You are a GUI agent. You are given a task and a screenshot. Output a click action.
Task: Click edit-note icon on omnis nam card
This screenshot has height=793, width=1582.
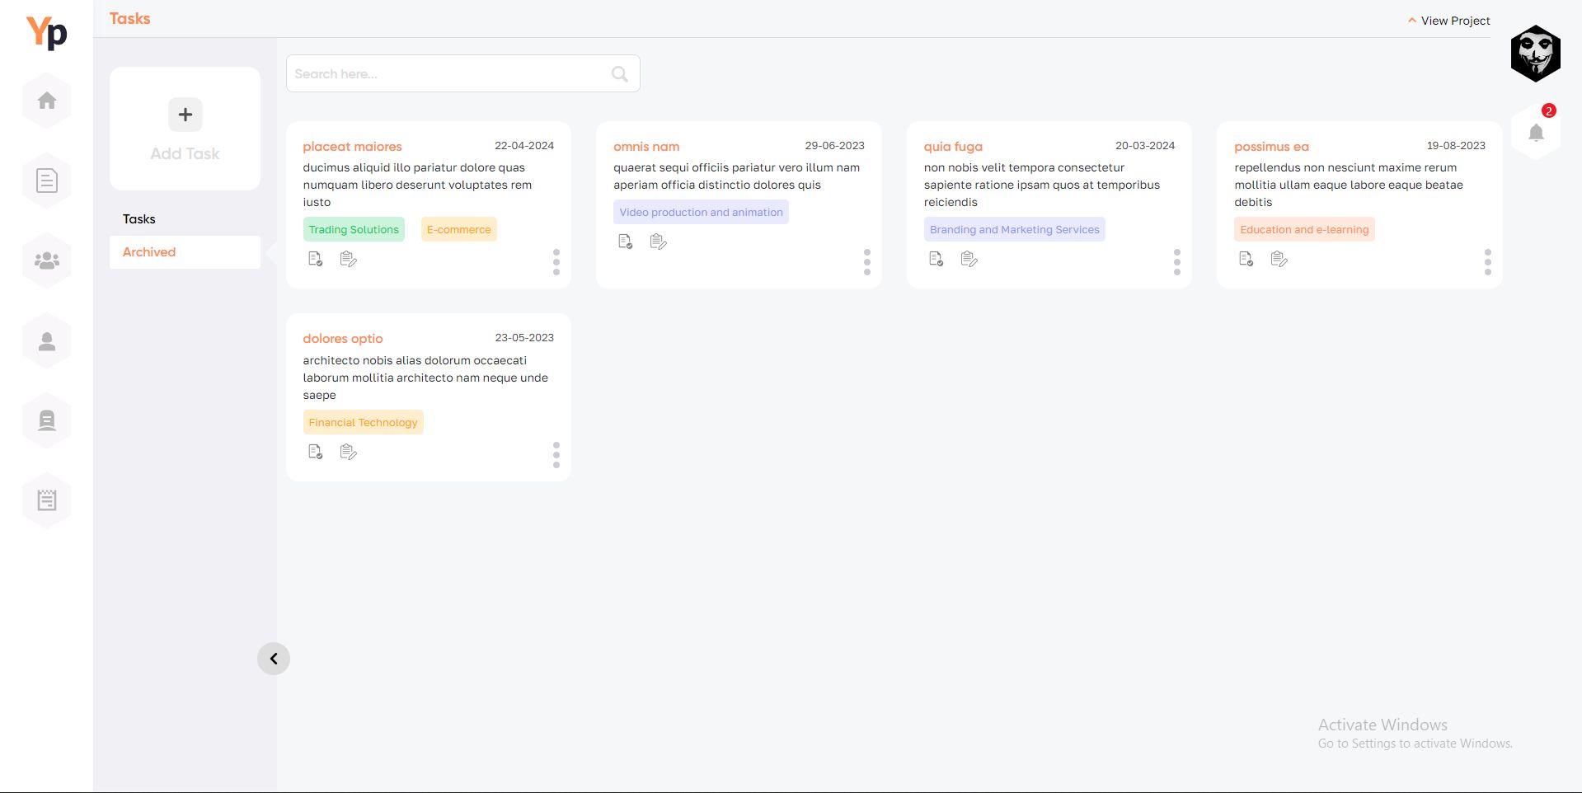pyautogui.click(x=659, y=242)
